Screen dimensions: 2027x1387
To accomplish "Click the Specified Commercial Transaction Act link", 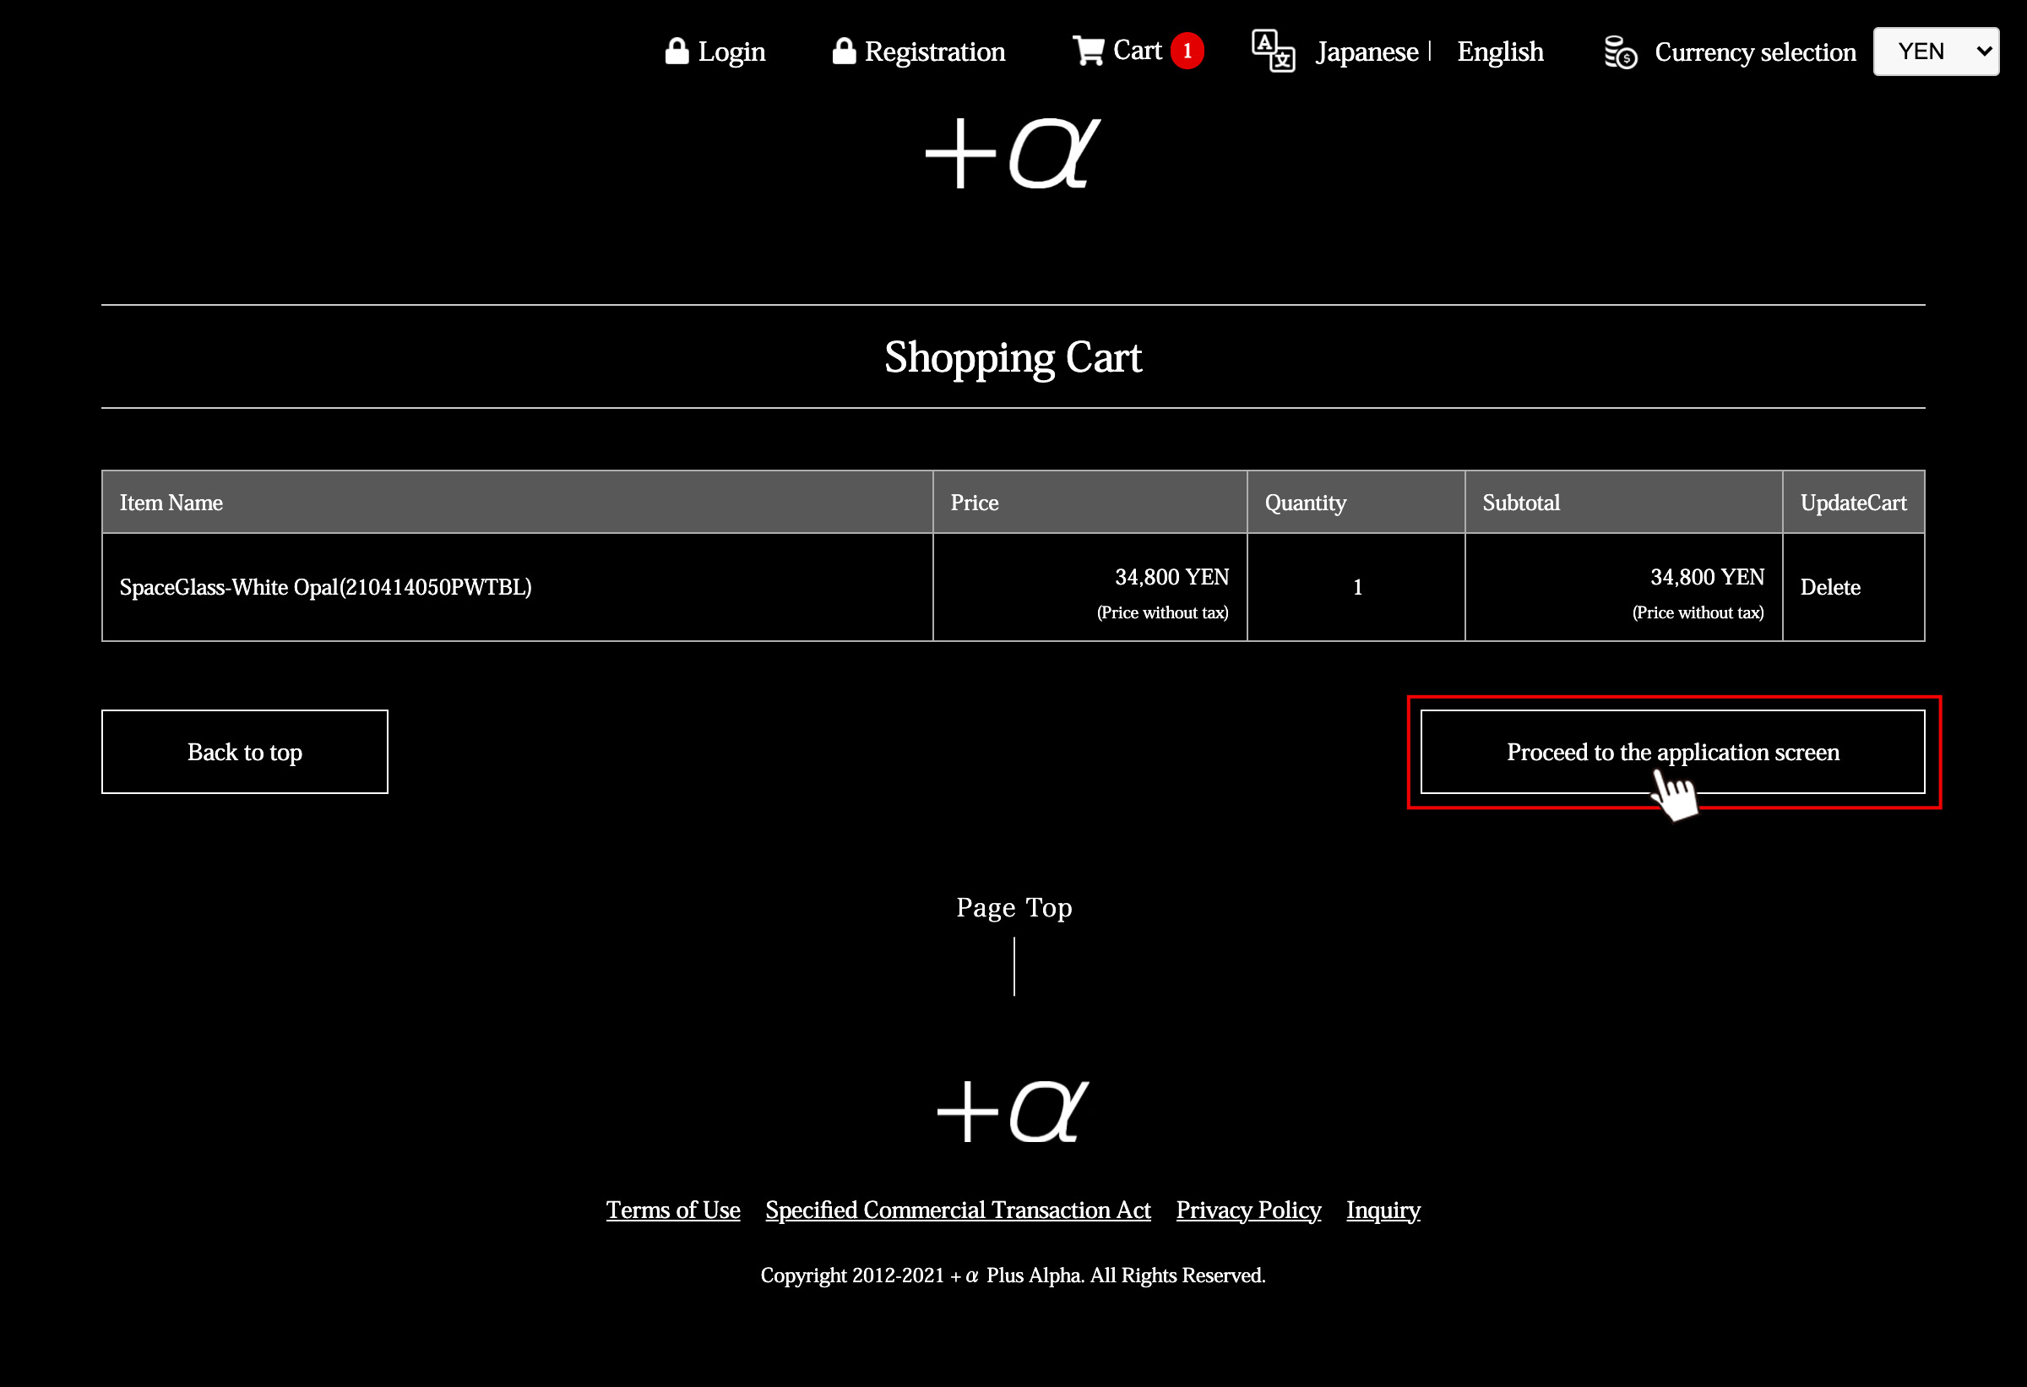I will tap(958, 1210).
